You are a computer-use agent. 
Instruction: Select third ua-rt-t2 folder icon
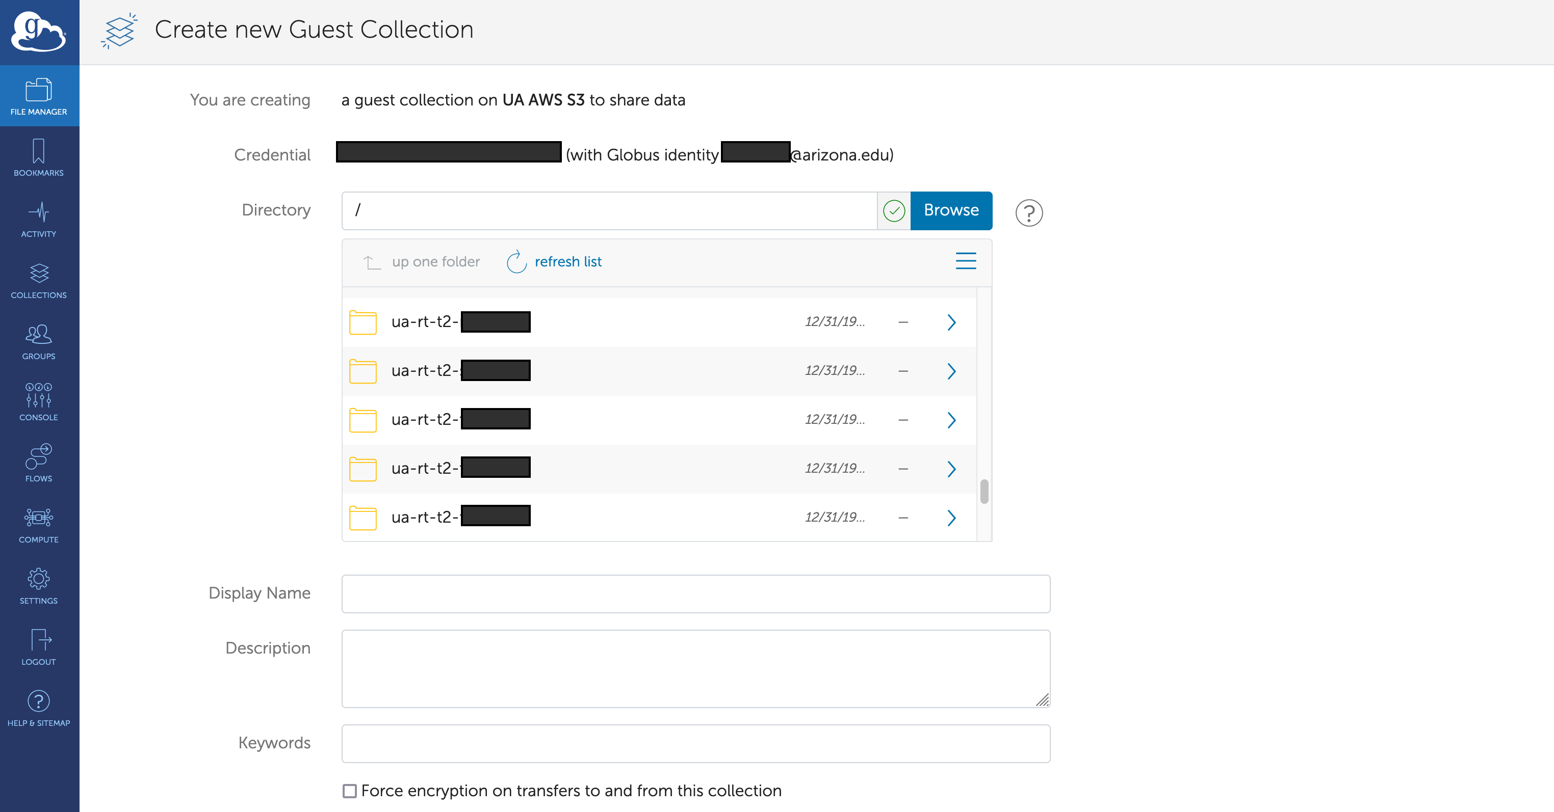pos(362,420)
